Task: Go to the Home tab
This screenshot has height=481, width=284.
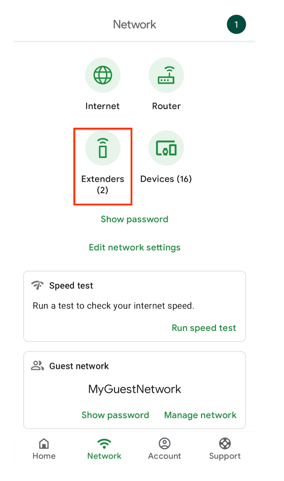Action: coord(44,449)
